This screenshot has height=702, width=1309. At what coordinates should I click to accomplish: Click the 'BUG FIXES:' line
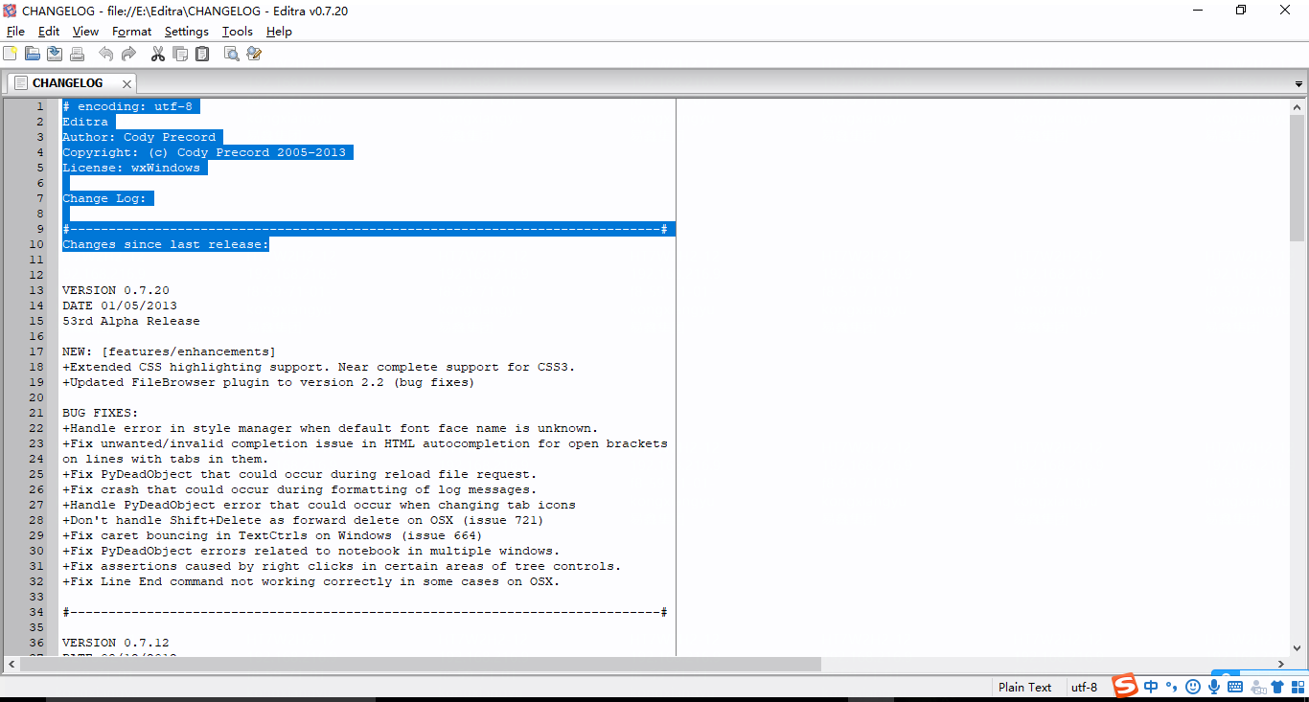point(101,413)
